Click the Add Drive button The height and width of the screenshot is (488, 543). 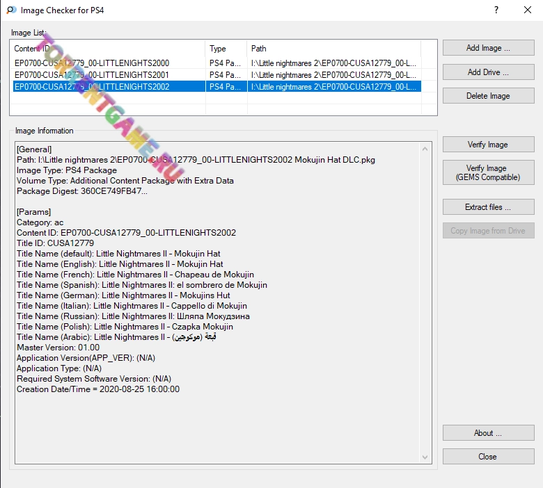(488, 72)
